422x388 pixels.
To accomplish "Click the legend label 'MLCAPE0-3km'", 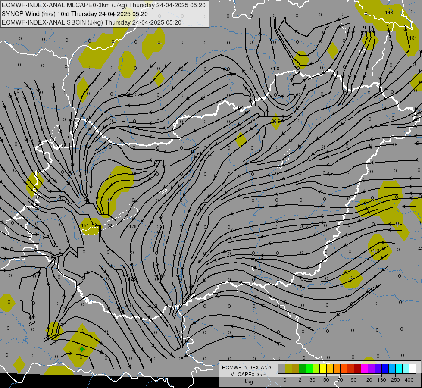I will [248, 375].
